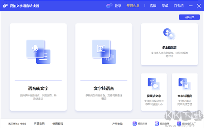Open the 视频转文字 feature title

pos(154,96)
